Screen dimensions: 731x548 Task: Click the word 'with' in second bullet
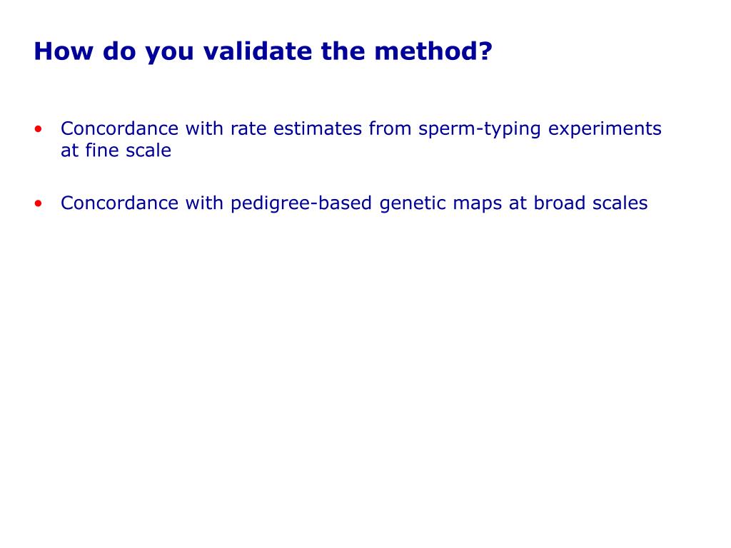tap(204, 203)
